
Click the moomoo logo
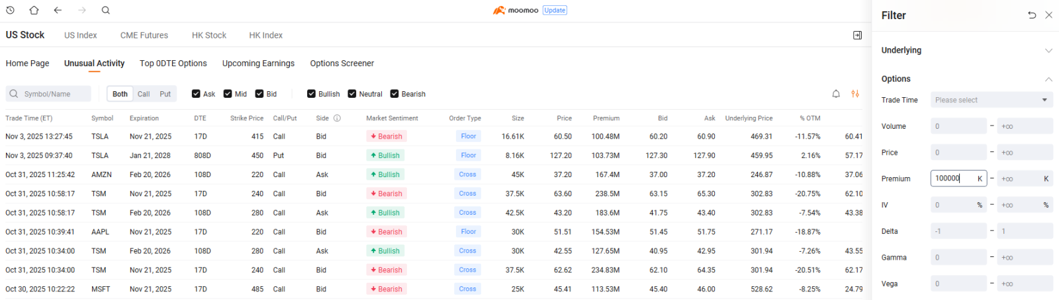click(516, 10)
